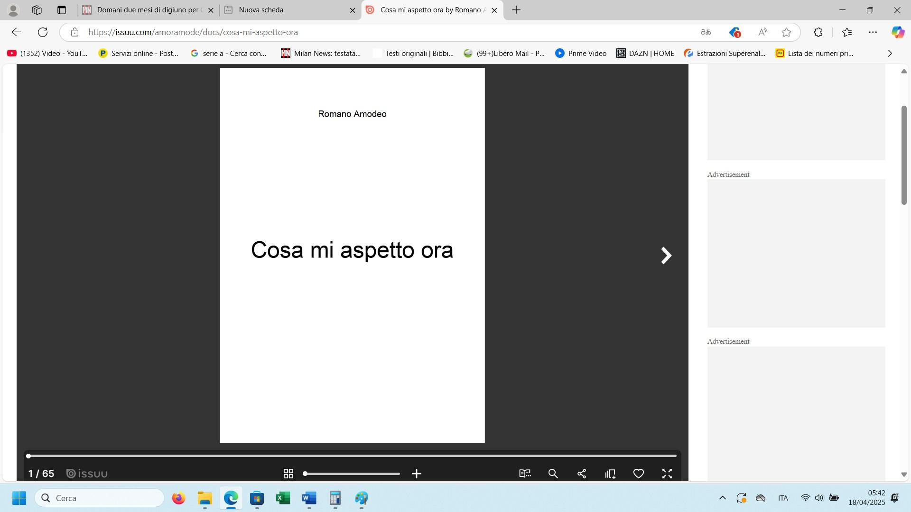Add this page to favorites with the star icon
The image size is (911, 512).
click(x=786, y=32)
